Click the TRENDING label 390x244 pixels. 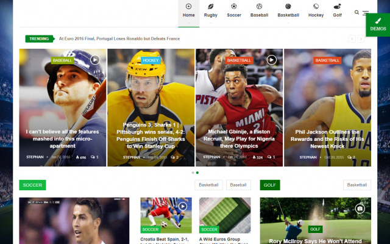point(39,38)
